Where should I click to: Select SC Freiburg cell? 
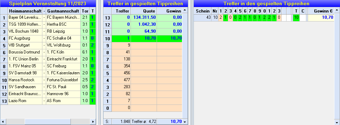click(63, 66)
